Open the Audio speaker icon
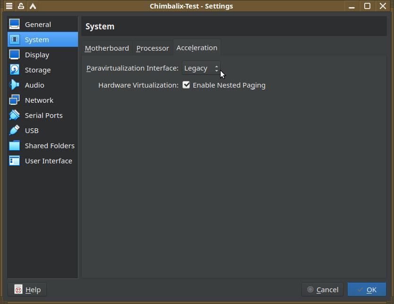This screenshot has height=304, width=394. coord(15,85)
